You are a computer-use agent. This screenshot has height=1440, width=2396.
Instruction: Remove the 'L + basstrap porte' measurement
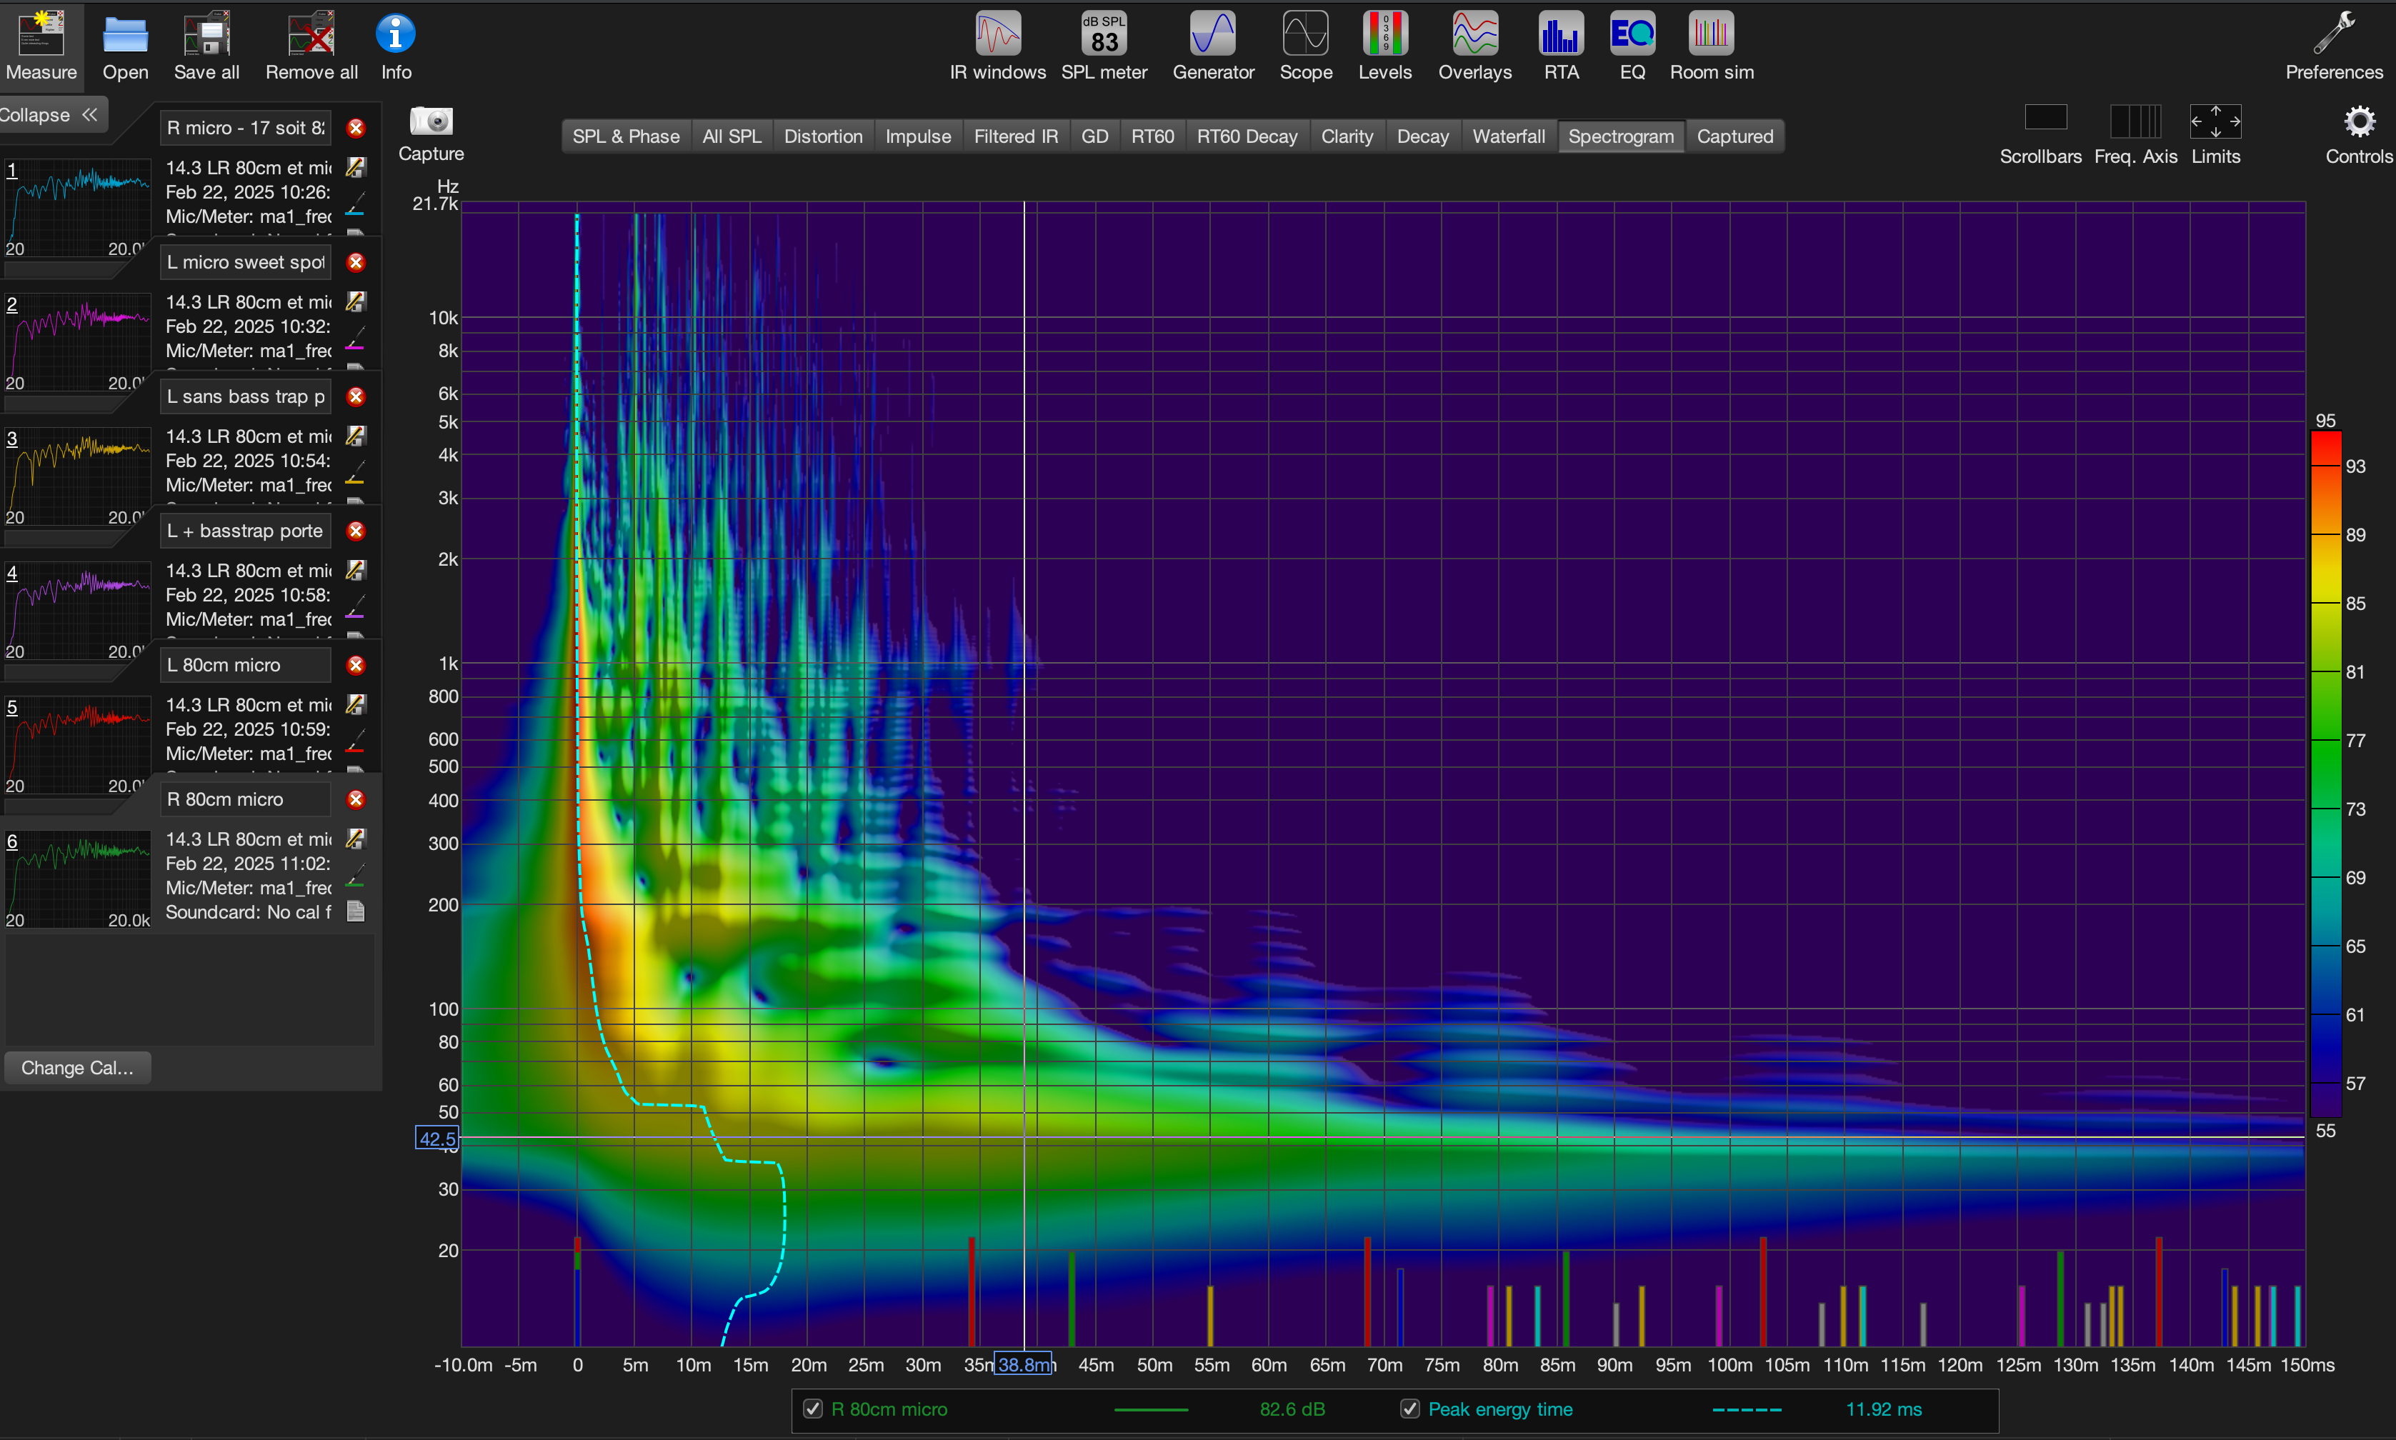356,531
